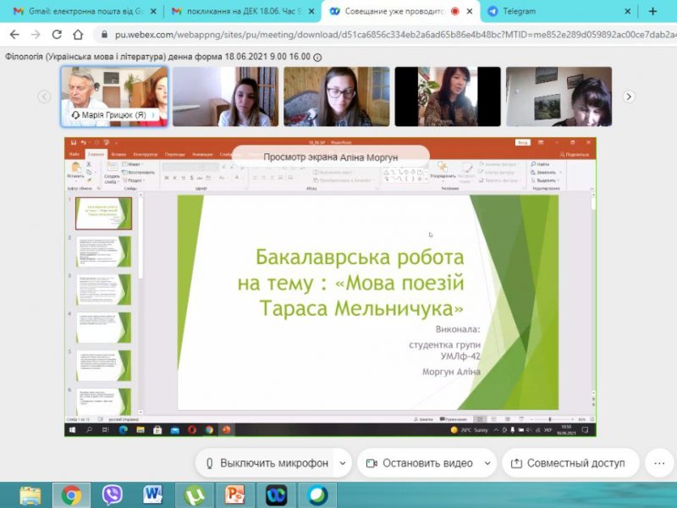Select Марія Грицюк participant video thumbnail
This screenshot has height=508, width=677.
coord(114,97)
